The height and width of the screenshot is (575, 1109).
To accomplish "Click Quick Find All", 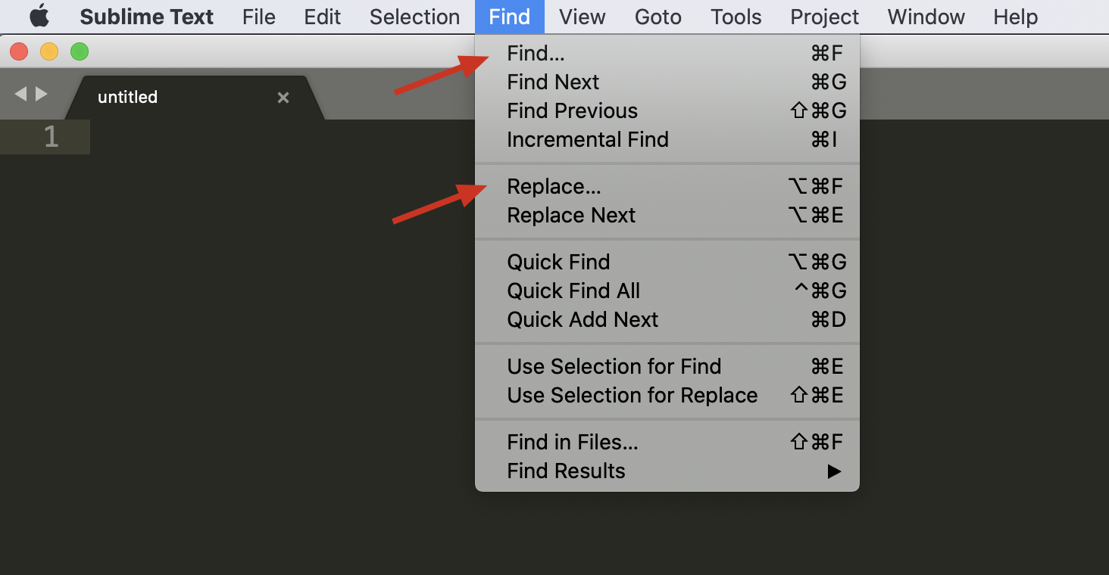I will click(x=573, y=291).
